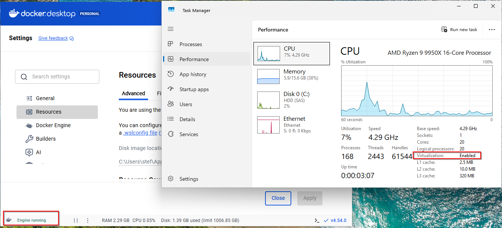Select the Memory performance thumbnail

pos(292,76)
